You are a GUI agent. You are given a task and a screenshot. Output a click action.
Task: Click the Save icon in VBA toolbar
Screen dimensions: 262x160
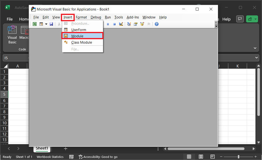coord(51,24)
